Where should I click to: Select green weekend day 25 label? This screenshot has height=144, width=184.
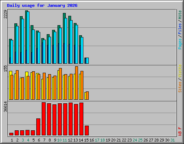click(140, 140)
